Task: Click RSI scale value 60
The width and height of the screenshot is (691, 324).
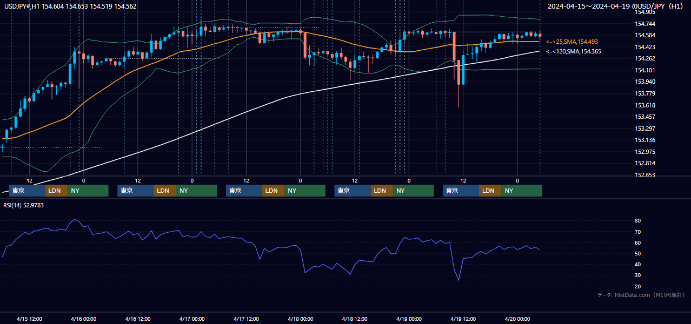Action: click(x=638, y=242)
